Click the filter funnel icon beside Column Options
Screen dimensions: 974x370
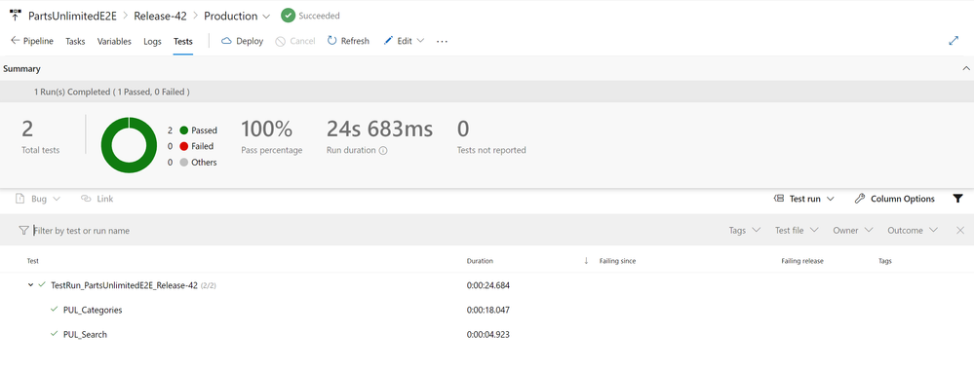point(957,199)
